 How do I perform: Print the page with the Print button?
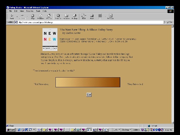[92, 17]
